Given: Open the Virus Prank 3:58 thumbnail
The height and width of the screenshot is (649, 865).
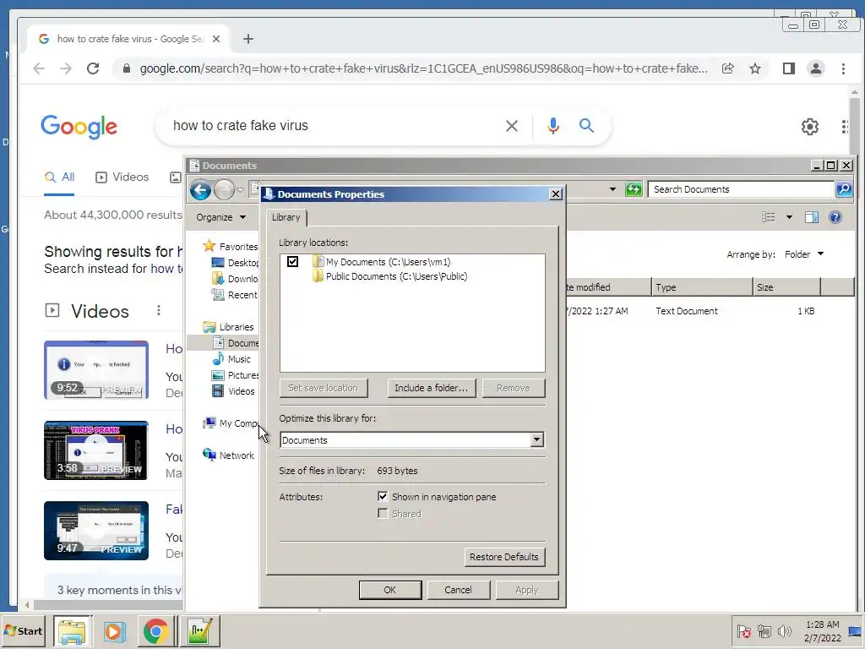Looking at the screenshot, I should coord(96,450).
